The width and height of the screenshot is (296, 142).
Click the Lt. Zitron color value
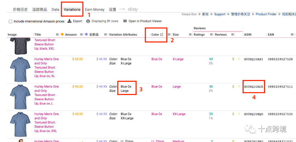click(158, 141)
